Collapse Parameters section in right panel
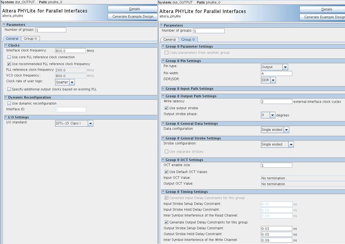The width and height of the screenshot is (345, 244). coord(161,25)
